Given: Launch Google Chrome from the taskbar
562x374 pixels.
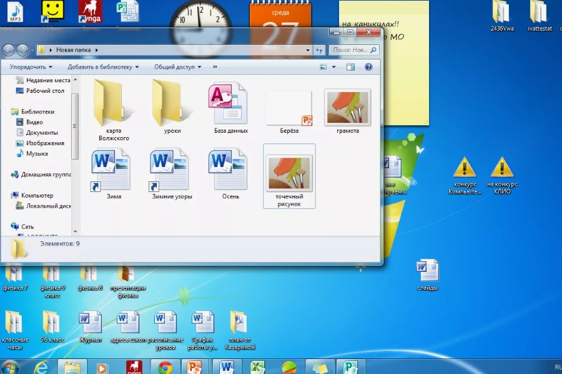Looking at the screenshot, I should tap(165, 367).
